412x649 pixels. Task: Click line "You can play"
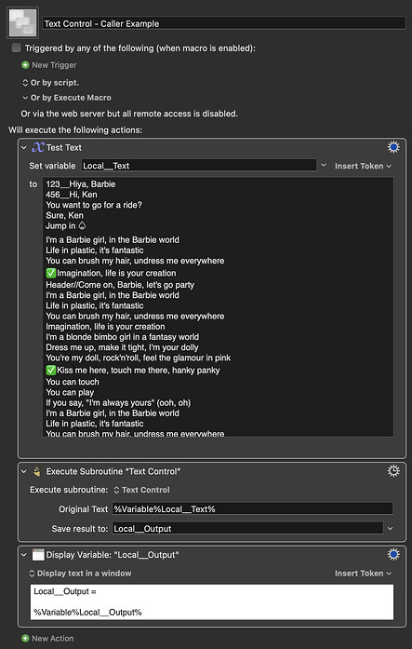70,392
